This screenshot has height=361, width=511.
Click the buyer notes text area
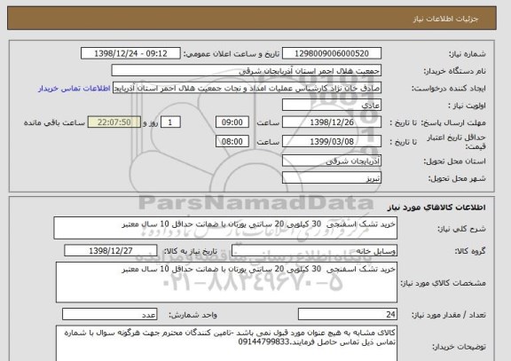(x=226, y=343)
